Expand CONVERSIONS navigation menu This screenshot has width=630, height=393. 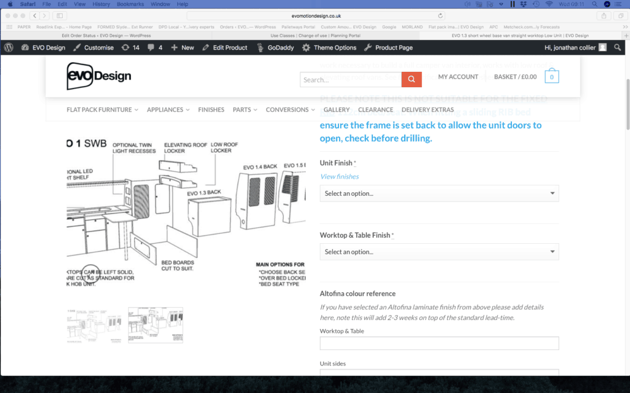click(290, 109)
